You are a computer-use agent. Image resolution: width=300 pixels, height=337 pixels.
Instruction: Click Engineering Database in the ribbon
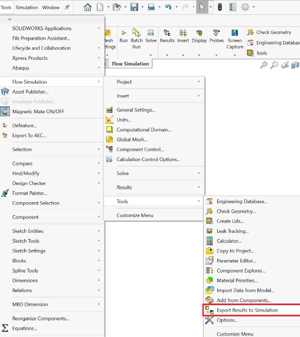pos(274,43)
